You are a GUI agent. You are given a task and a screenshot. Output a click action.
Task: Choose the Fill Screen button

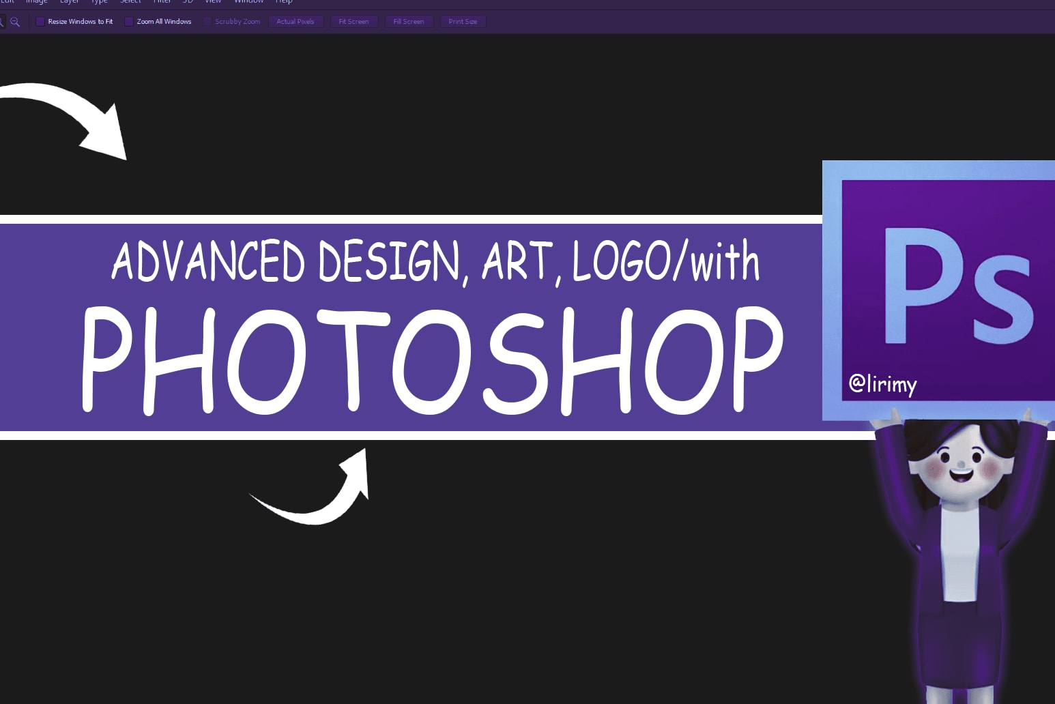click(x=408, y=22)
